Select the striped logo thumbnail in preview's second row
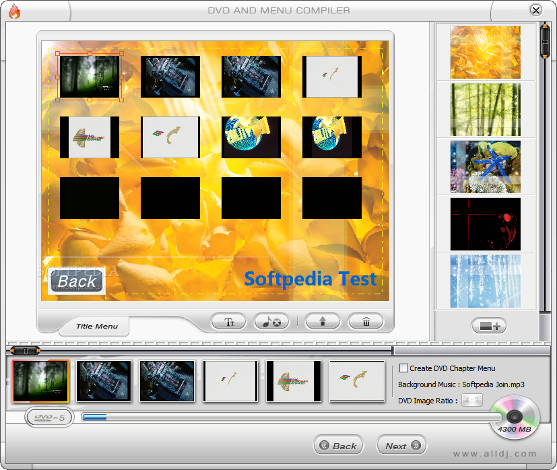 click(90, 137)
